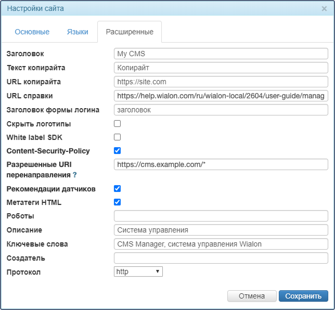Click the URL справки input field
The height and width of the screenshot is (310, 335).
pos(221,96)
